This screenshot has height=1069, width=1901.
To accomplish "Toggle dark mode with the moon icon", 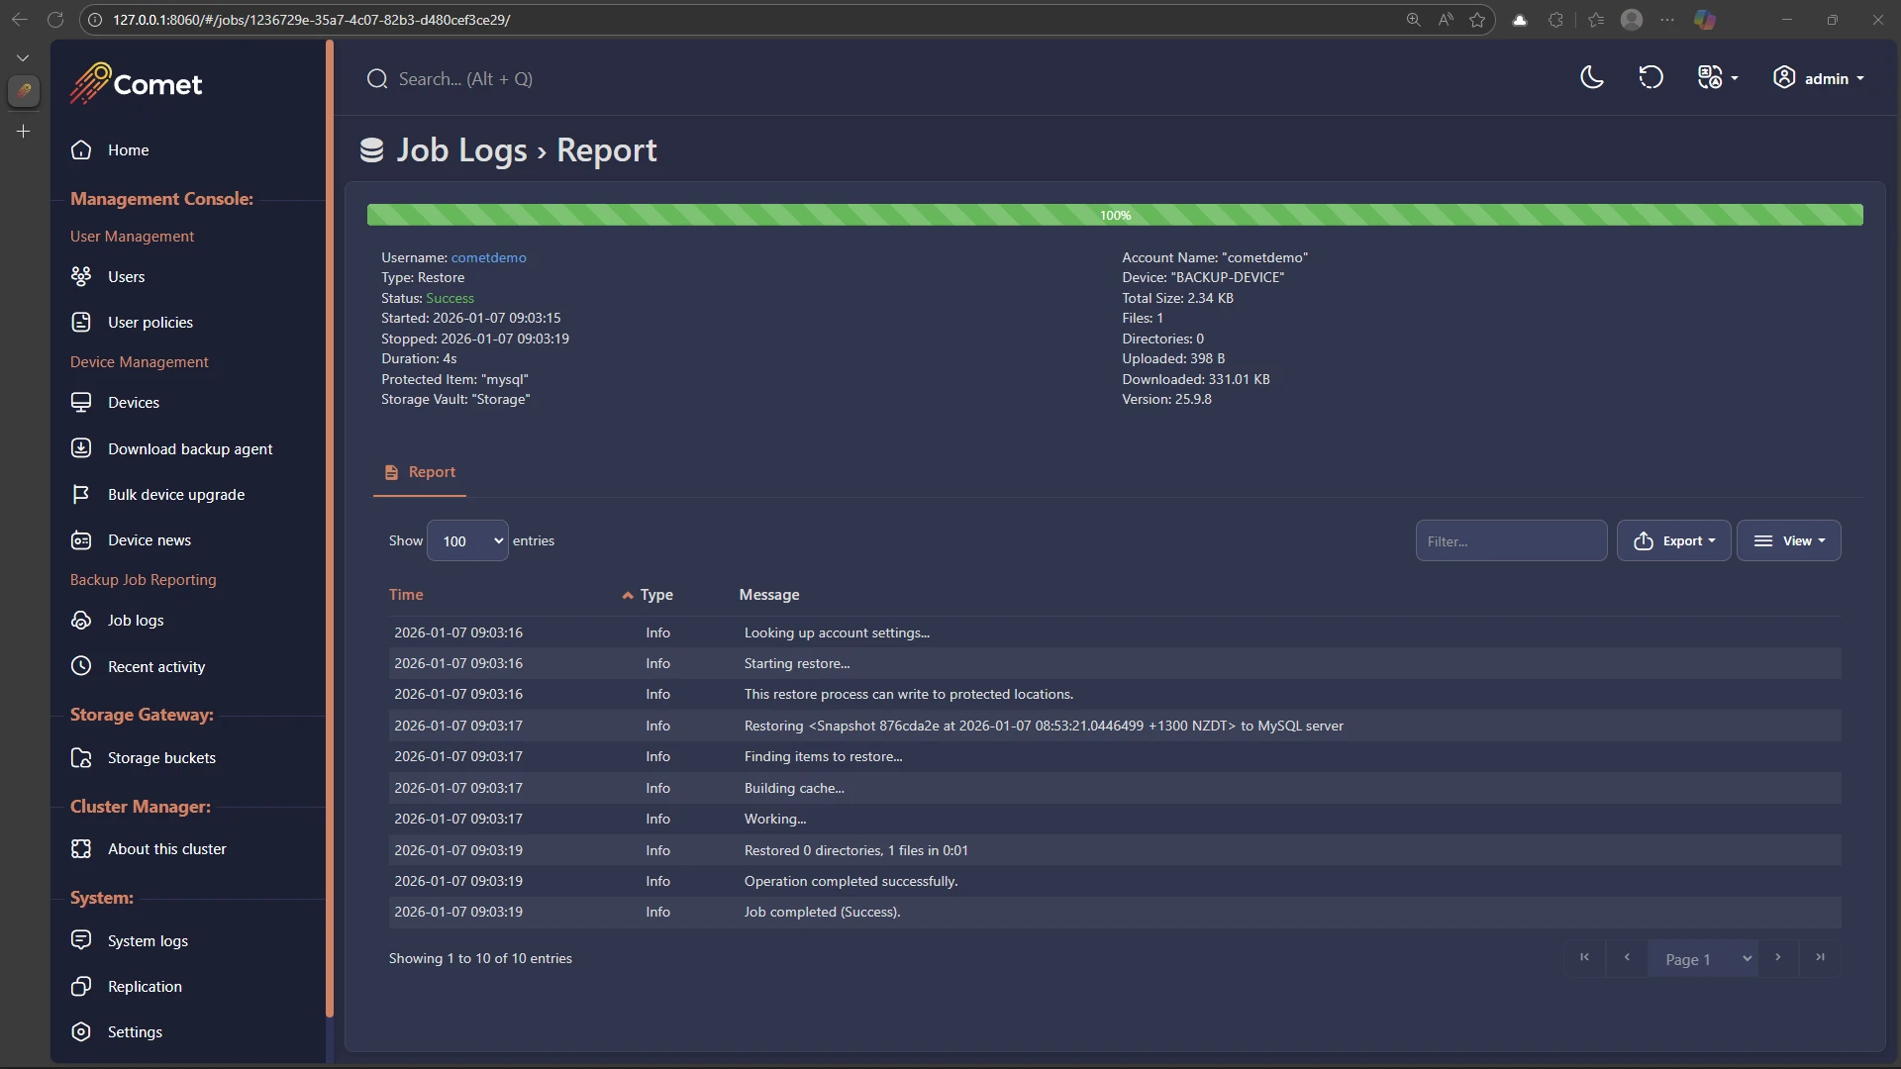I will point(1591,77).
